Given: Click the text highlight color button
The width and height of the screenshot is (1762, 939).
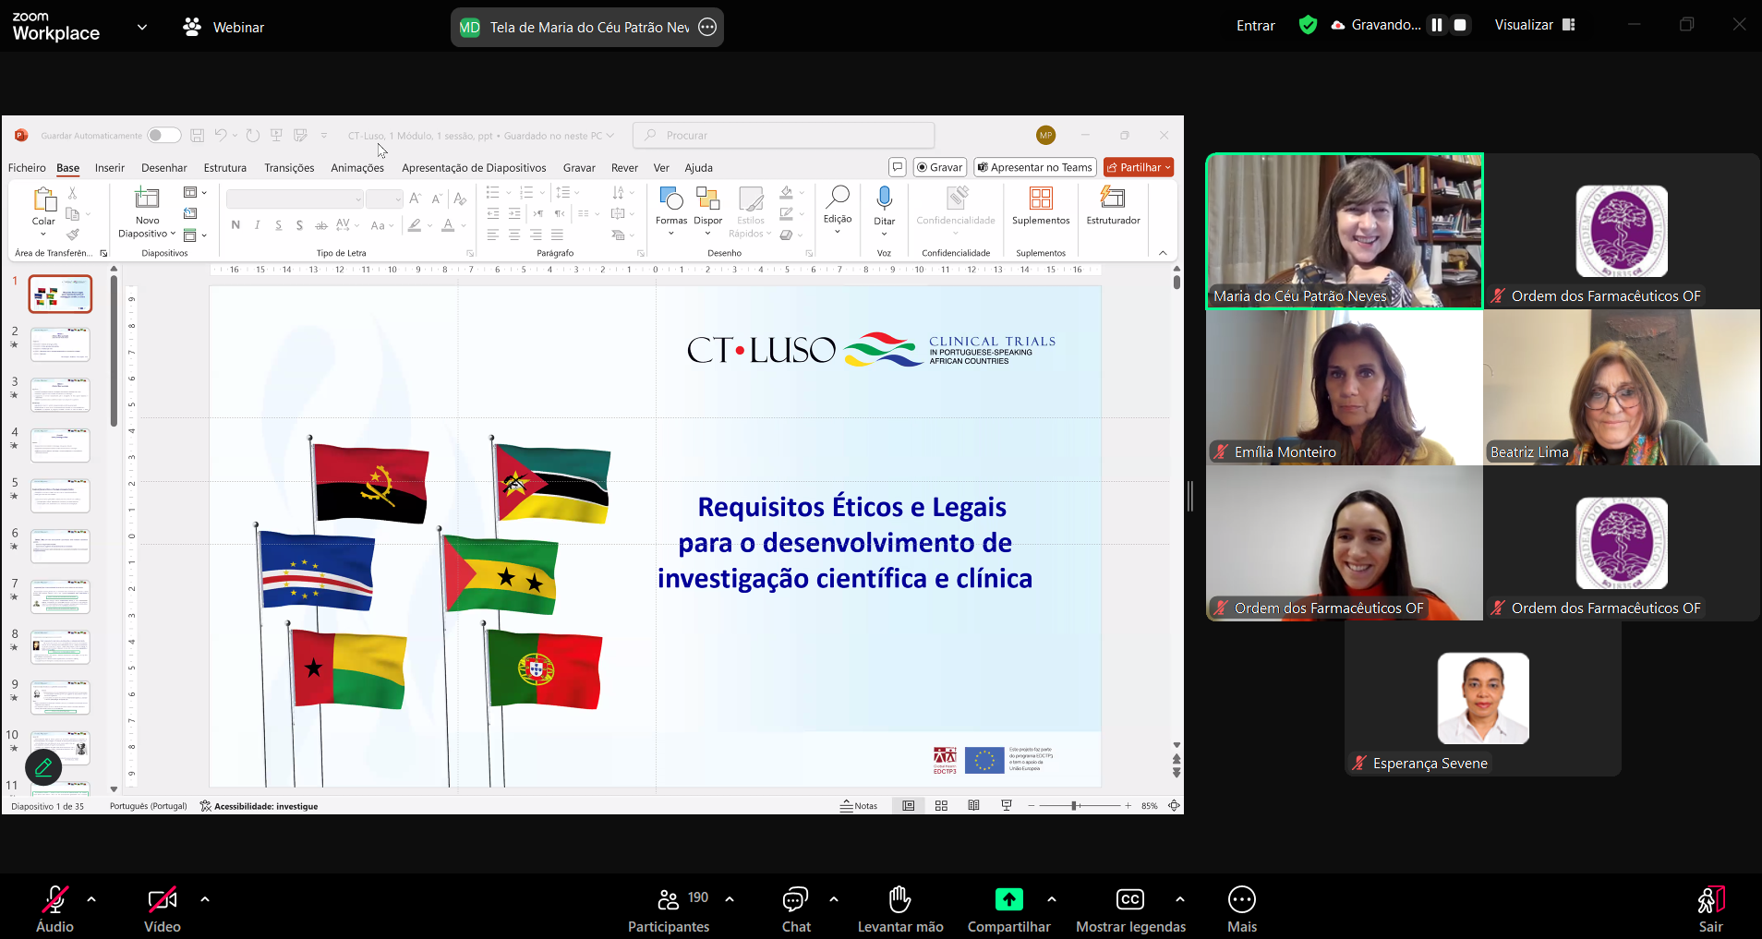Looking at the screenshot, I should coord(415,225).
